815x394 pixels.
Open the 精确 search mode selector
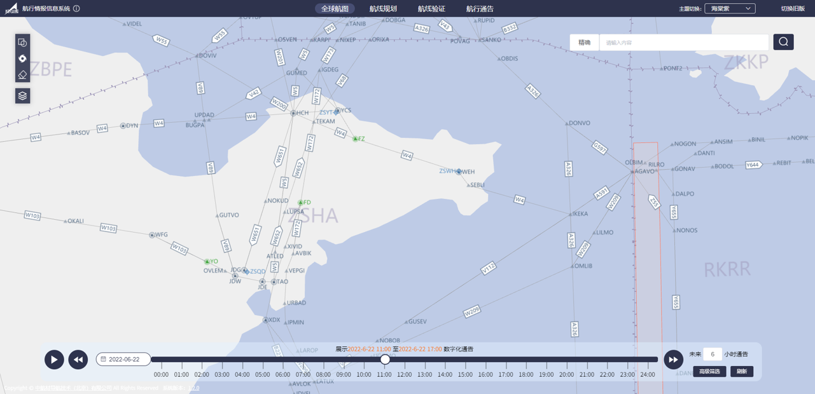point(584,43)
